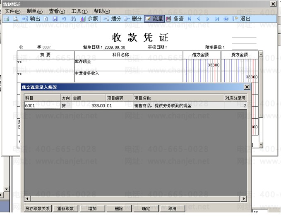Click the 科目 column header in dialog
Viewport: 281px width, 217px height.
click(43, 98)
